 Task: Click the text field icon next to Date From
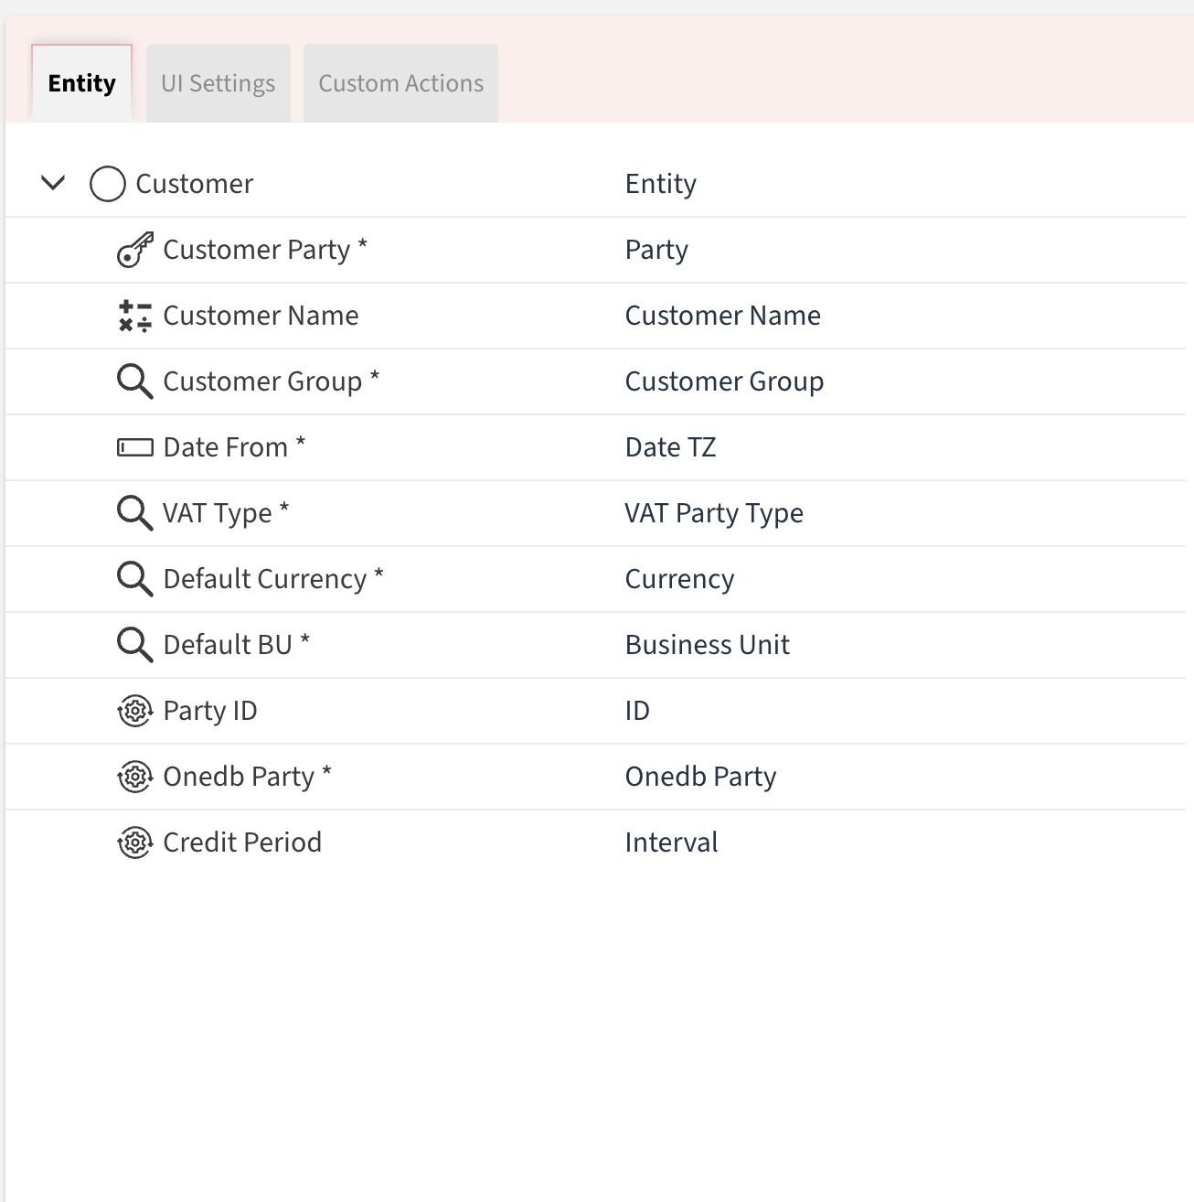[134, 447]
